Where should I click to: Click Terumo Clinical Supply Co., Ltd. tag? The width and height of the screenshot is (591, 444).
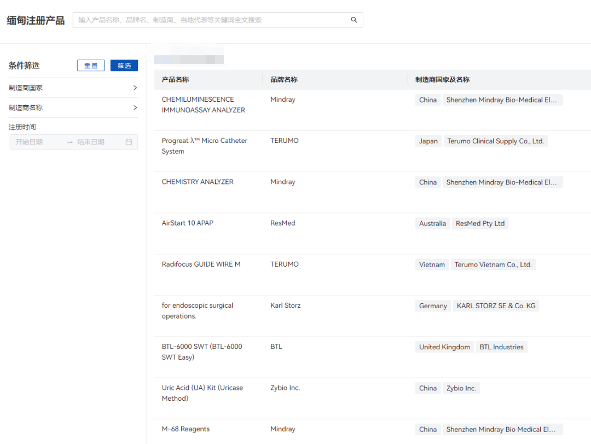click(x=495, y=141)
